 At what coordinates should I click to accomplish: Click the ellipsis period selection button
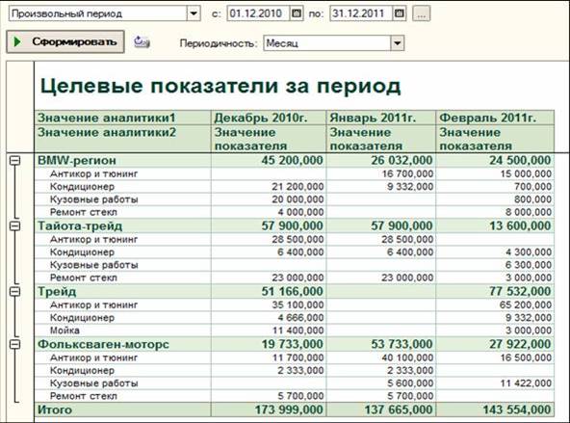pos(422,13)
